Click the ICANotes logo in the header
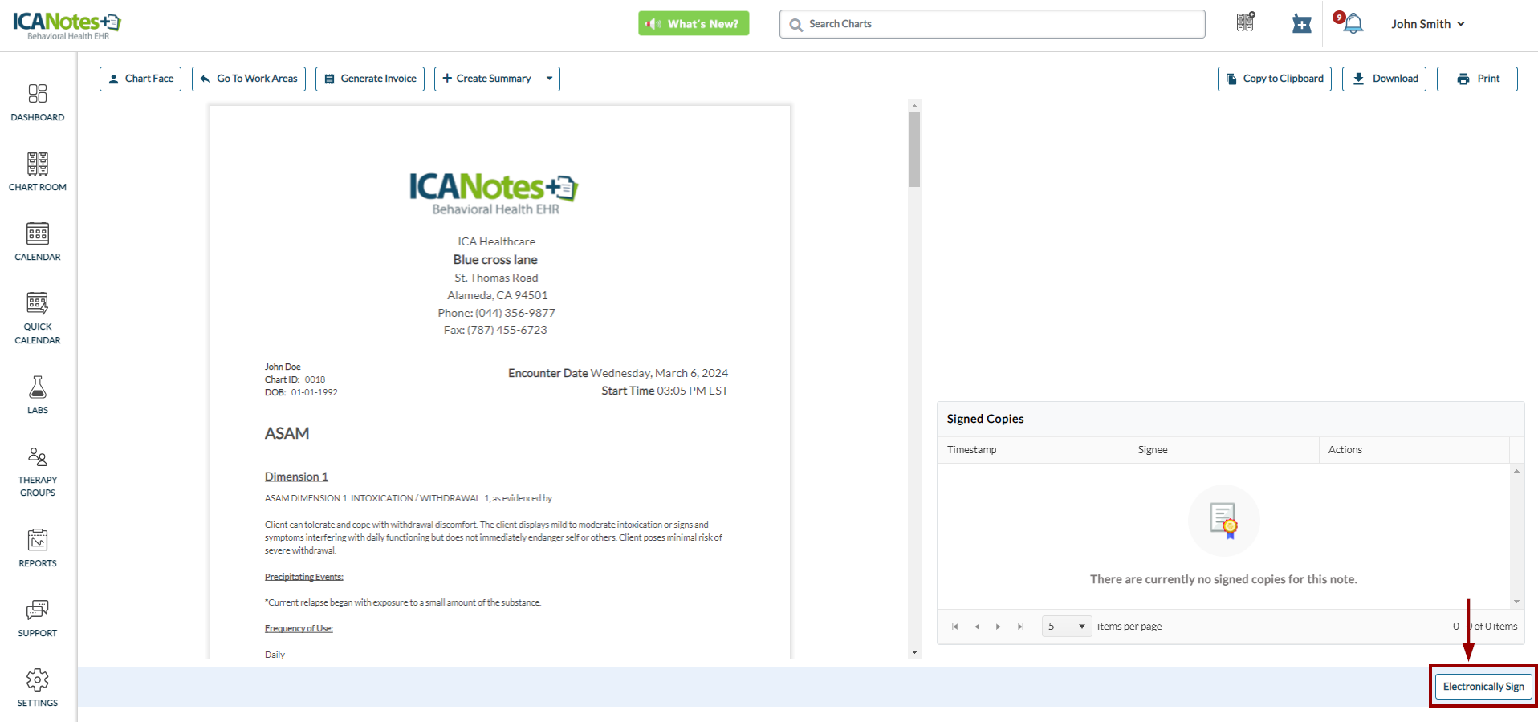The image size is (1538, 722). click(67, 25)
